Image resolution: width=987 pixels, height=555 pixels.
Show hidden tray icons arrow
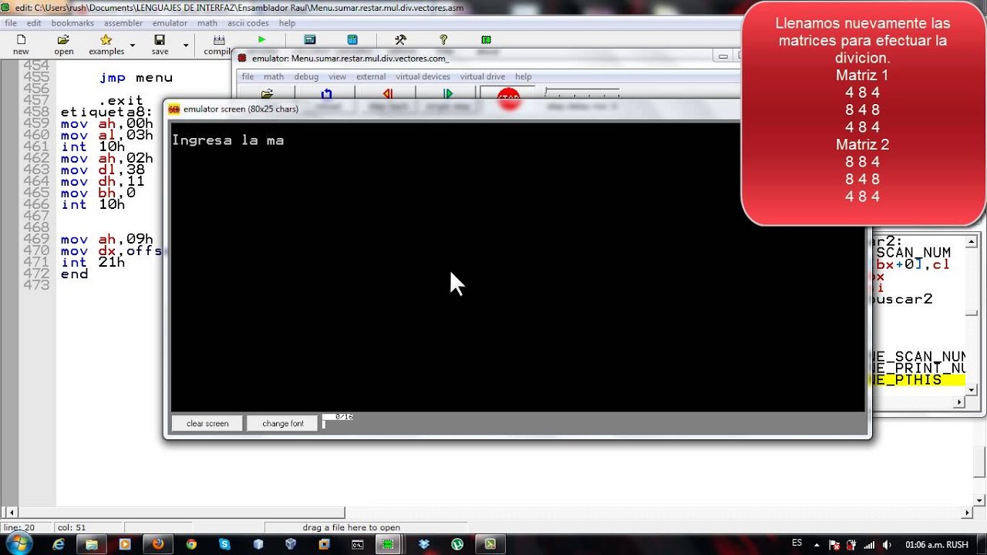[817, 544]
